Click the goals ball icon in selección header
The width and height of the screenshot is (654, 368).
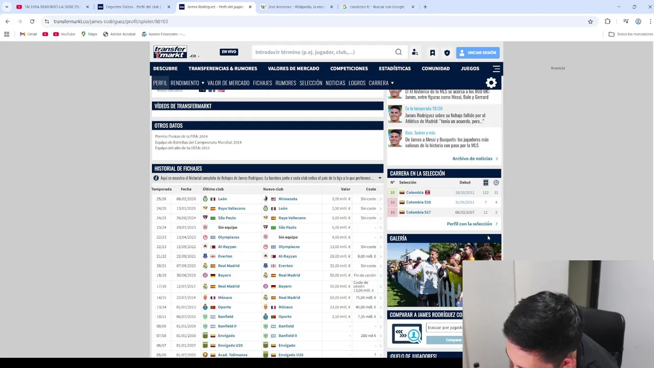click(496, 182)
